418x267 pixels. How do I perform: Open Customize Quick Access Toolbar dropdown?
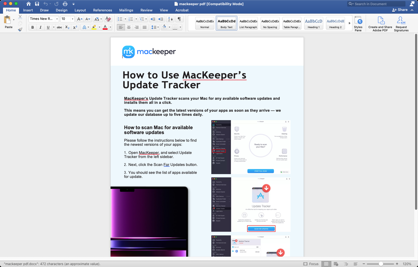pyautogui.click(x=73, y=4)
